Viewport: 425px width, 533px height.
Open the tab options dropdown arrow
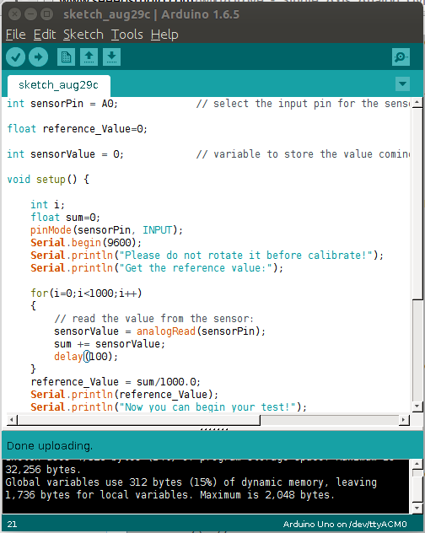pyautogui.click(x=402, y=83)
